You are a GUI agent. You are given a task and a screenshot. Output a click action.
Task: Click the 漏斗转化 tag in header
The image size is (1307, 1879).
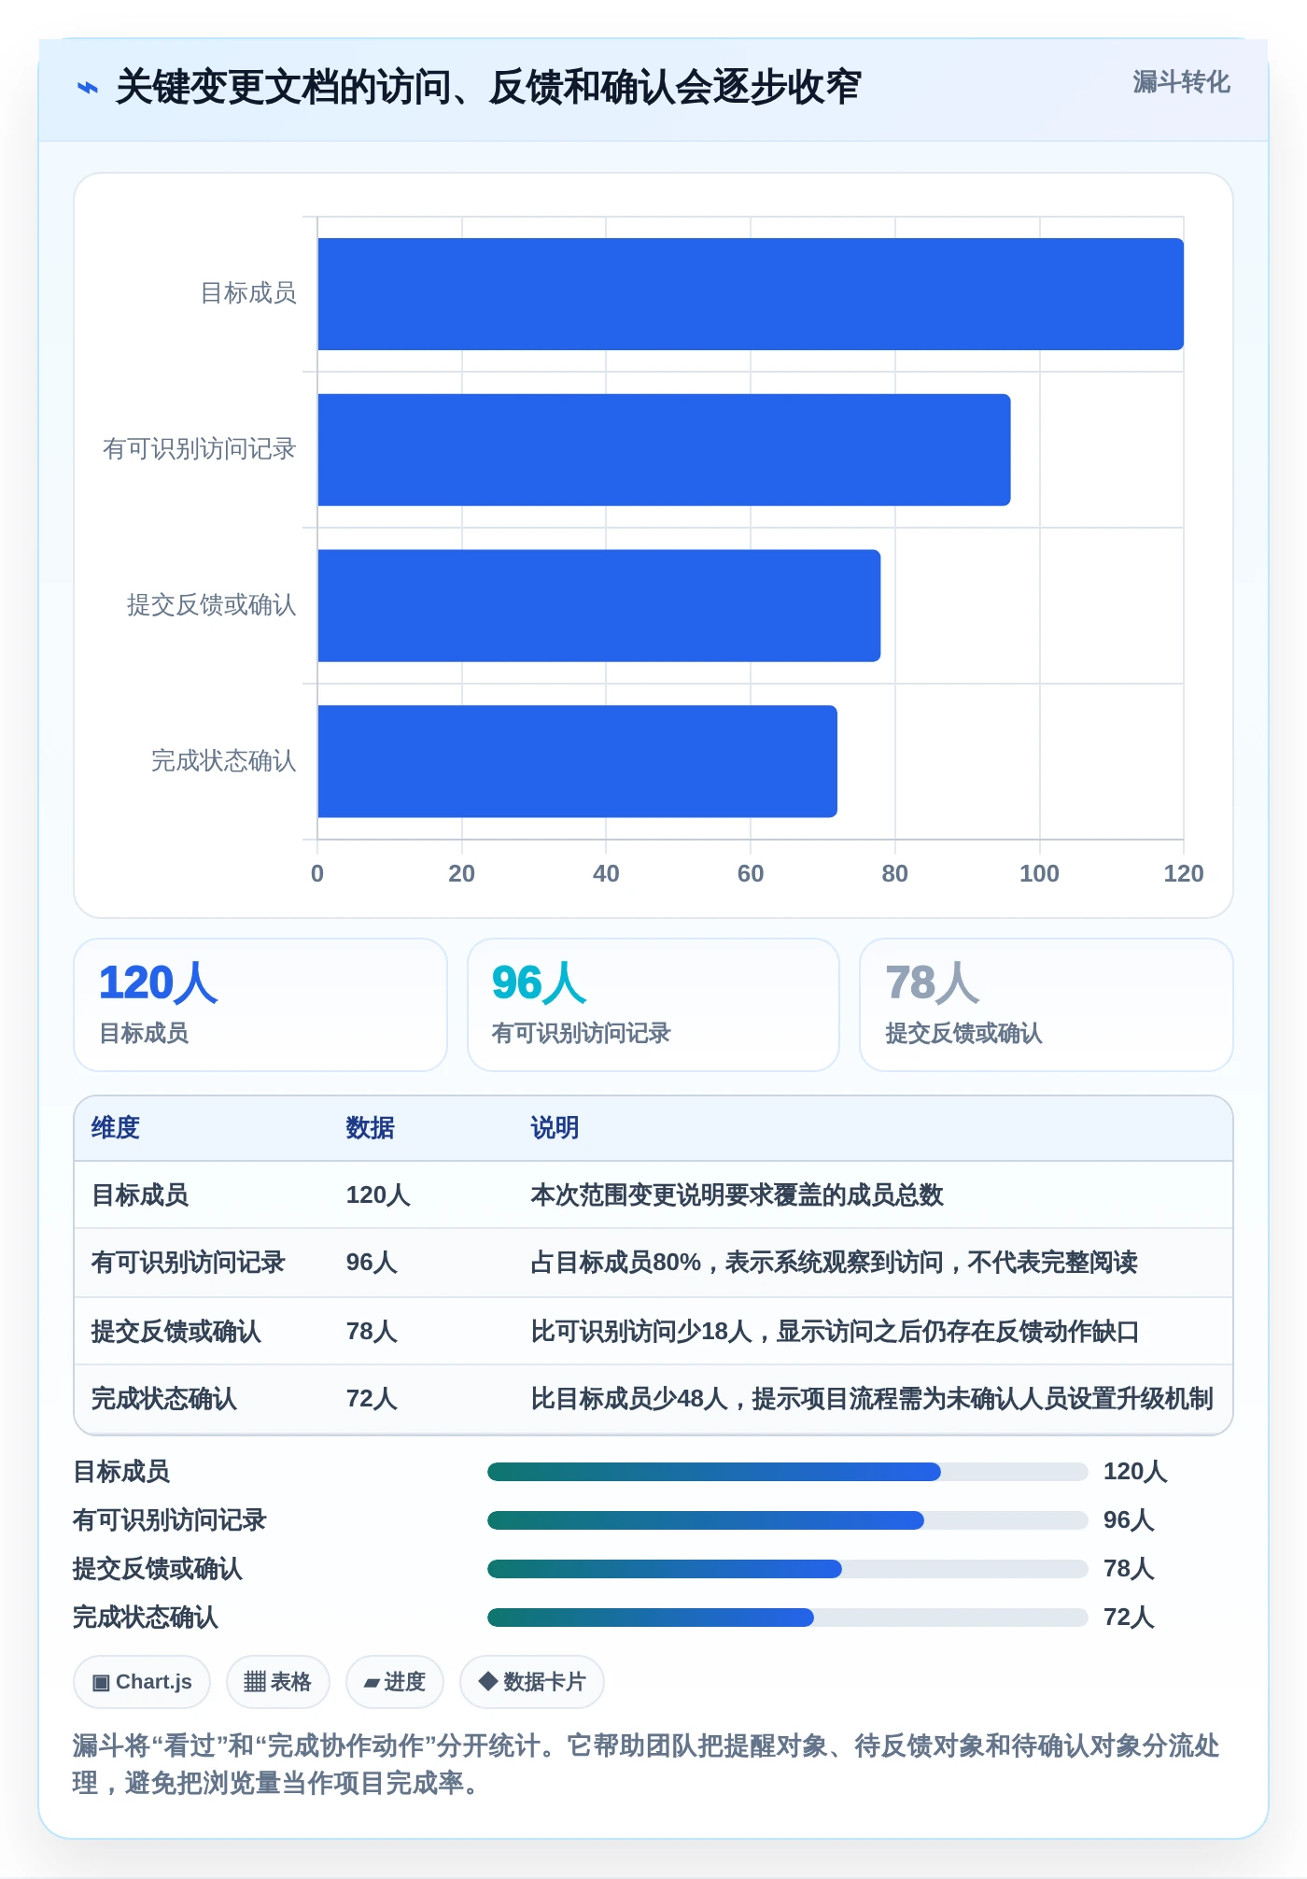coord(1181,82)
